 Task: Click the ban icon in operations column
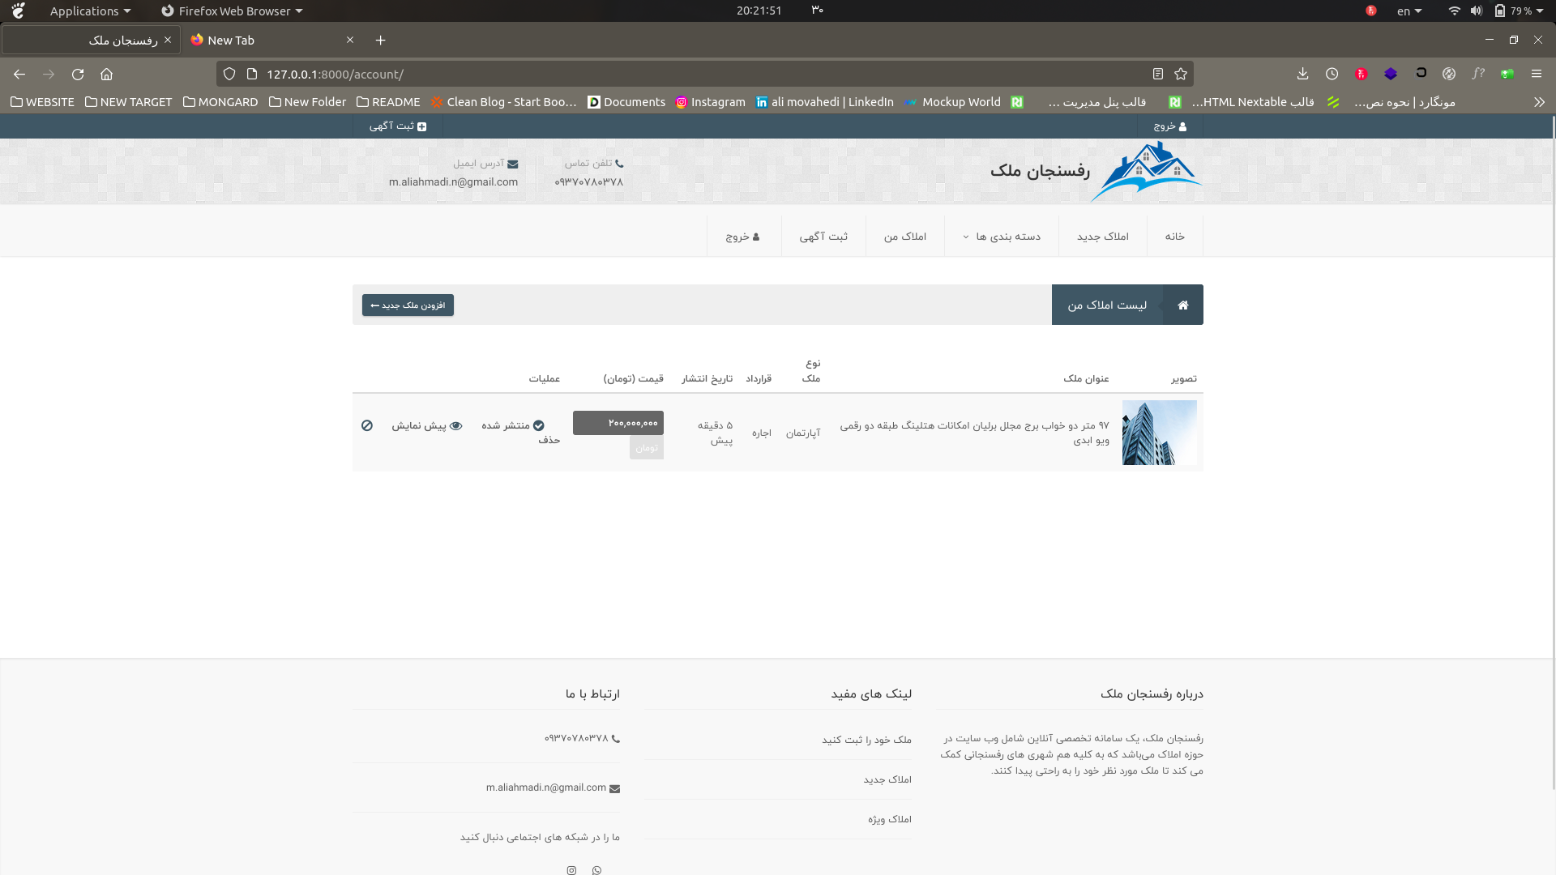[367, 425]
